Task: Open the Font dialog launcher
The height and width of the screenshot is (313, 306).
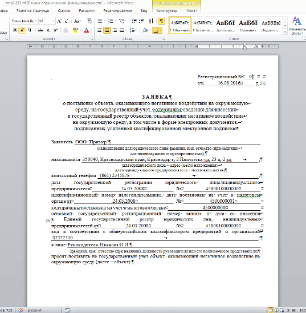Action: point(92,39)
